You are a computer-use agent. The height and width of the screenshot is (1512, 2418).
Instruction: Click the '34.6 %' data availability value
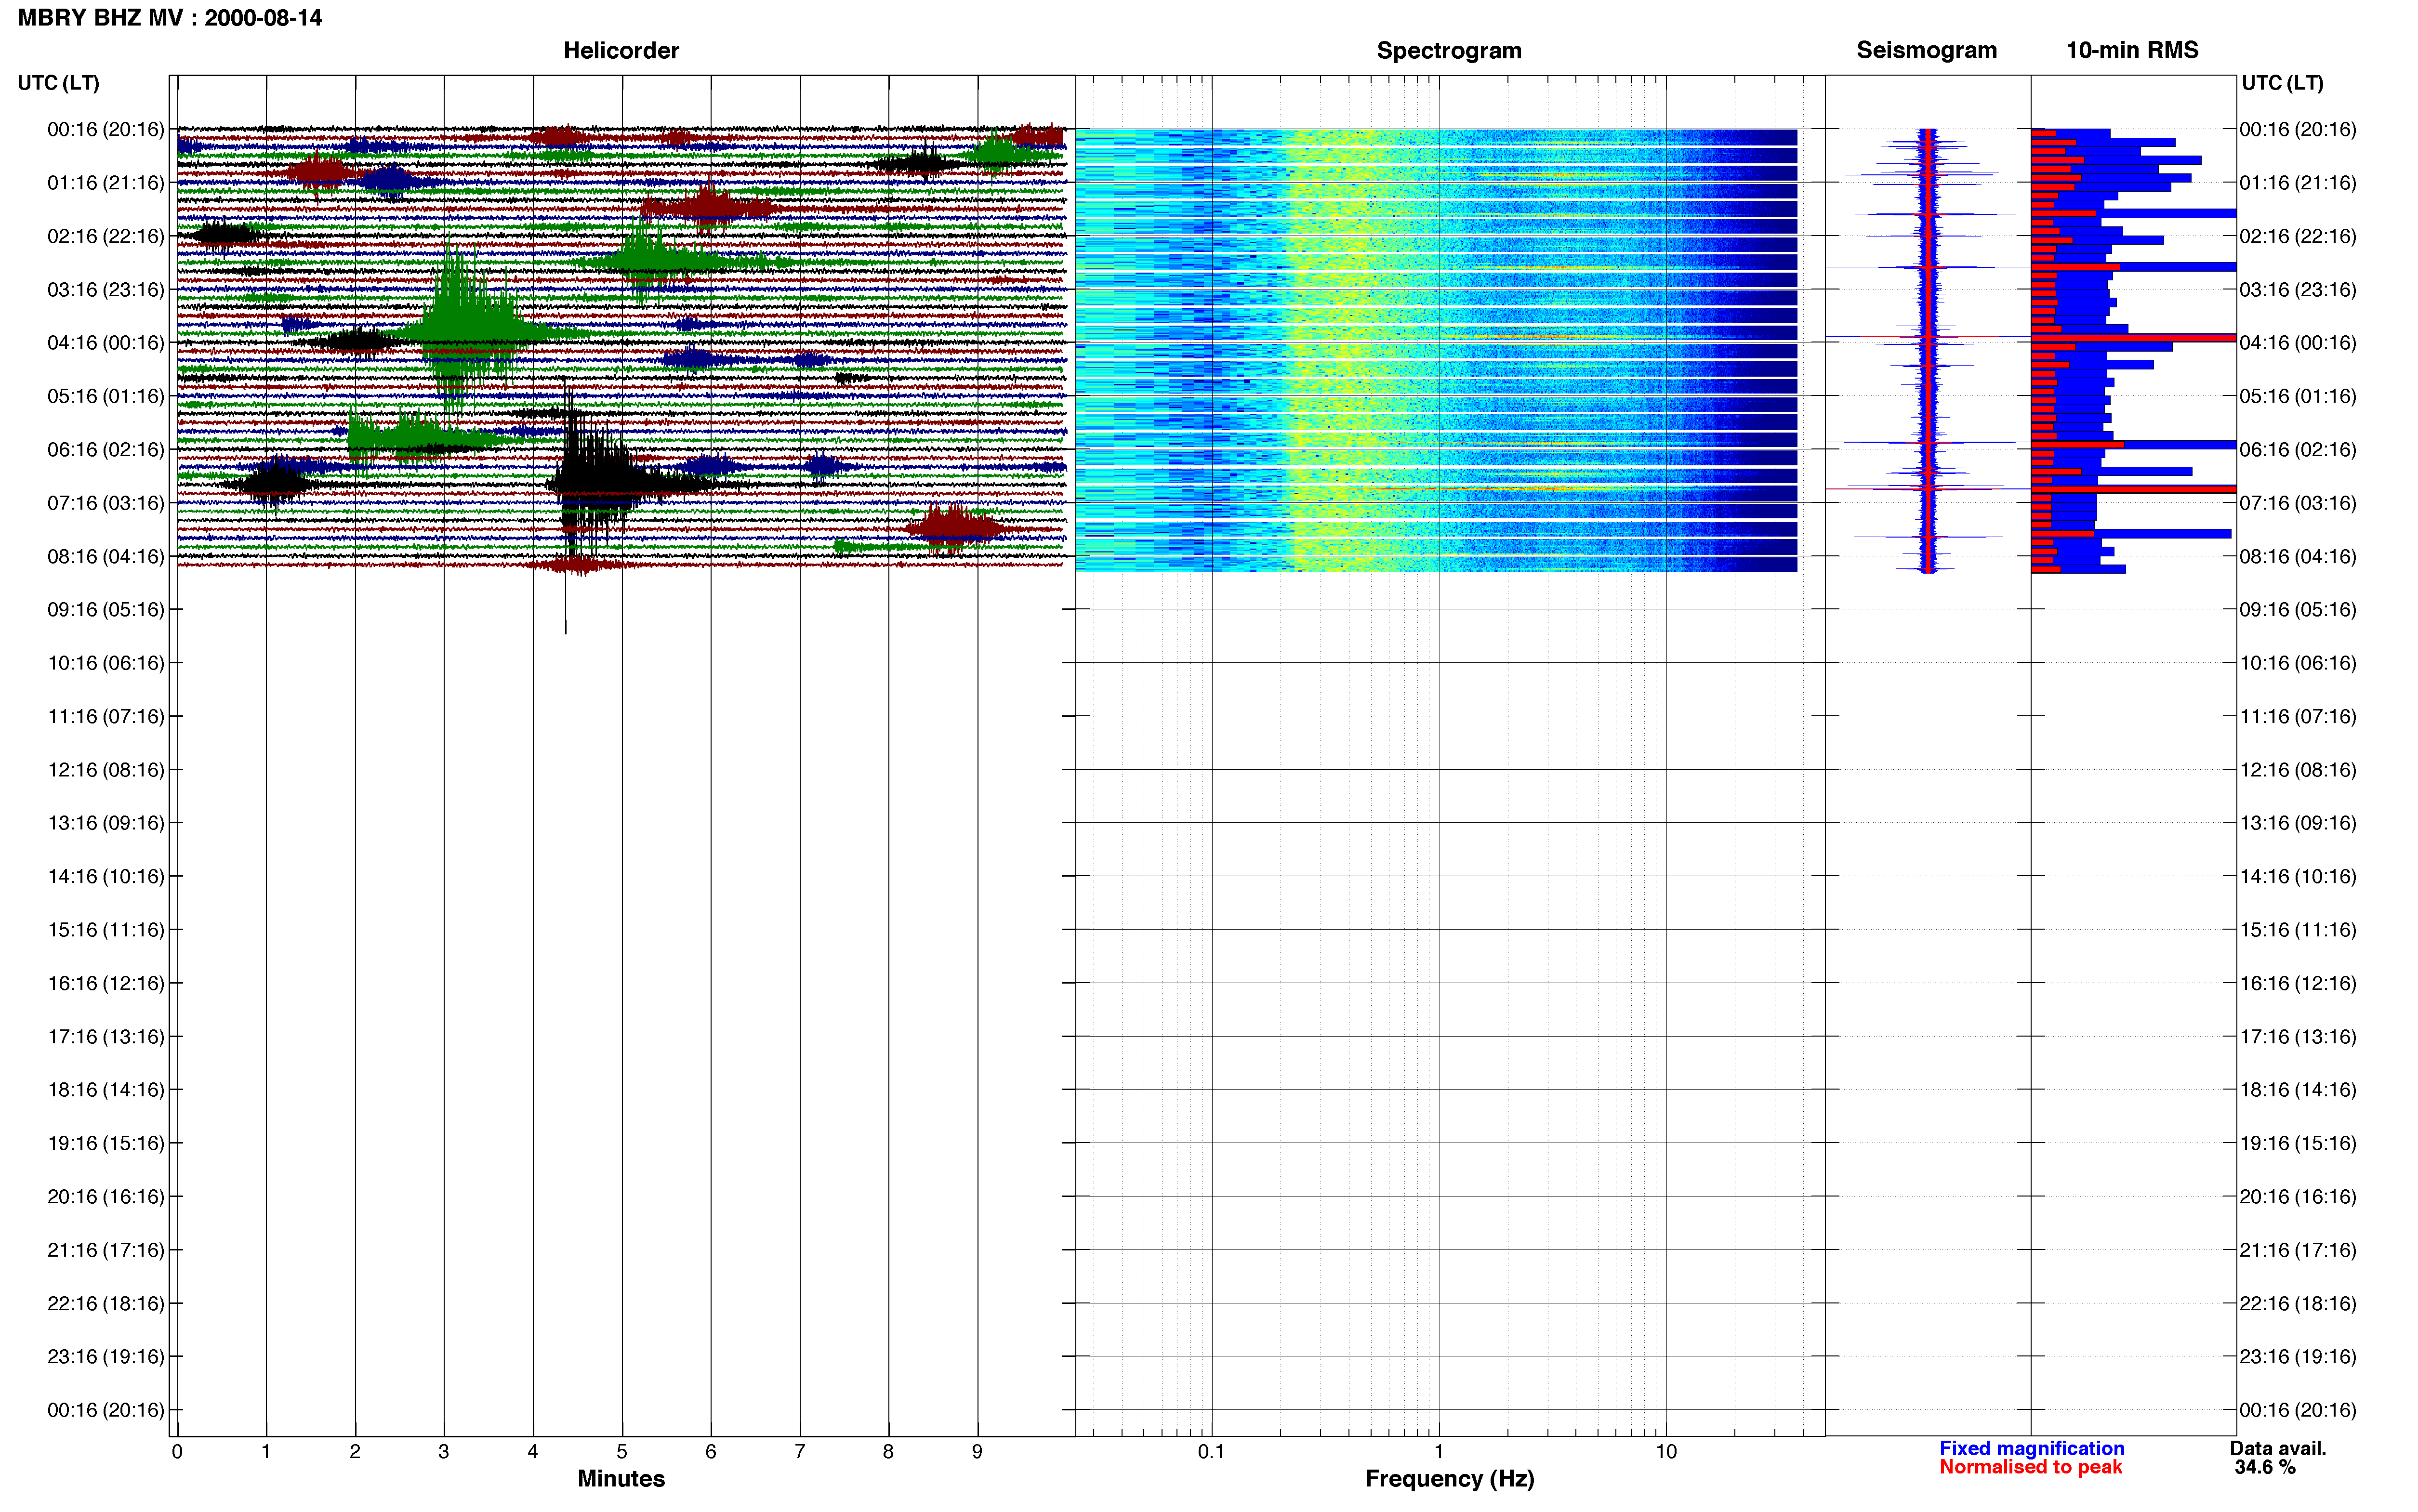point(2265,1467)
